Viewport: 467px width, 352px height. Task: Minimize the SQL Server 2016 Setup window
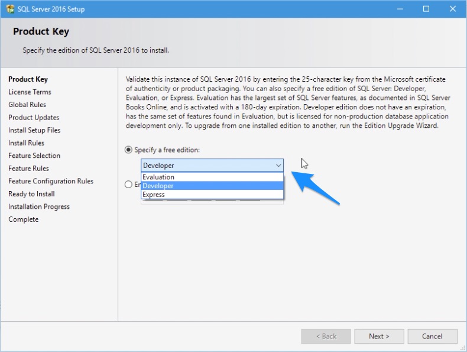(x=400, y=9)
